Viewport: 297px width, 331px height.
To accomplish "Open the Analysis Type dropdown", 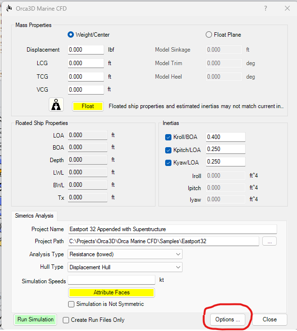I will pyautogui.click(x=125, y=254).
